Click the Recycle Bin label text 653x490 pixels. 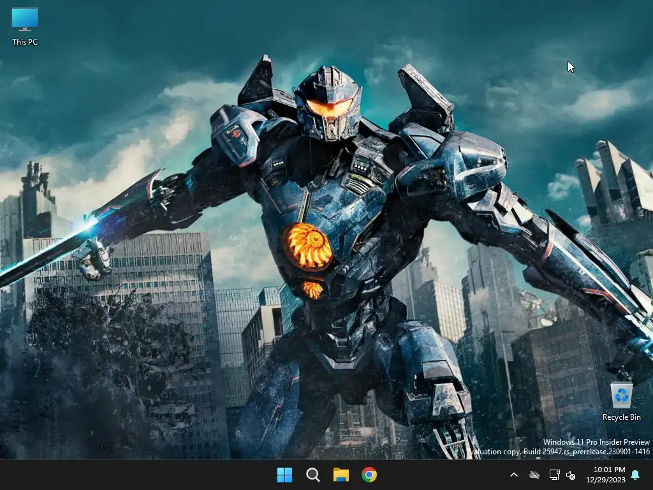(621, 417)
